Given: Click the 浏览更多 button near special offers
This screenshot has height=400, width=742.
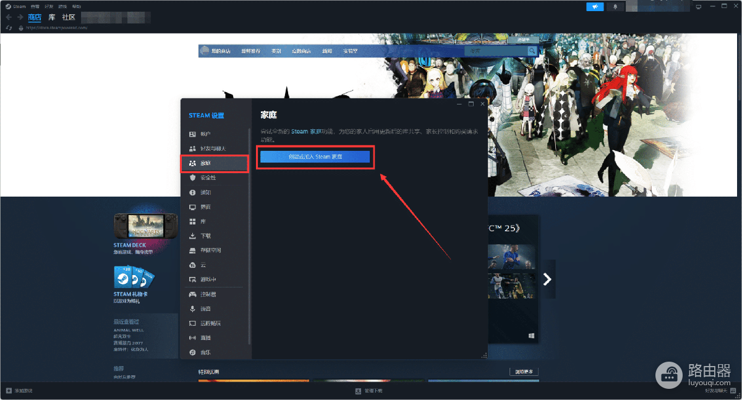Looking at the screenshot, I should pyautogui.click(x=524, y=372).
